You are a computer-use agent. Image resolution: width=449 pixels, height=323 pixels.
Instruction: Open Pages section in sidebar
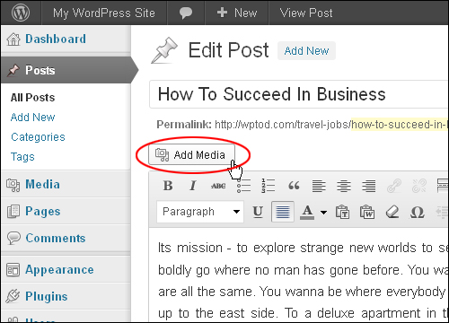click(x=66, y=211)
